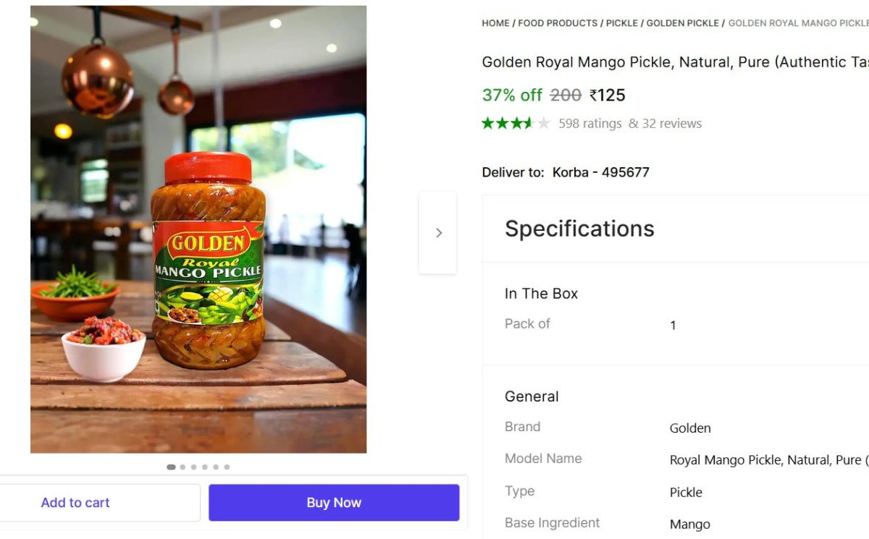Click the first star in the rating

pyautogui.click(x=487, y=123)
